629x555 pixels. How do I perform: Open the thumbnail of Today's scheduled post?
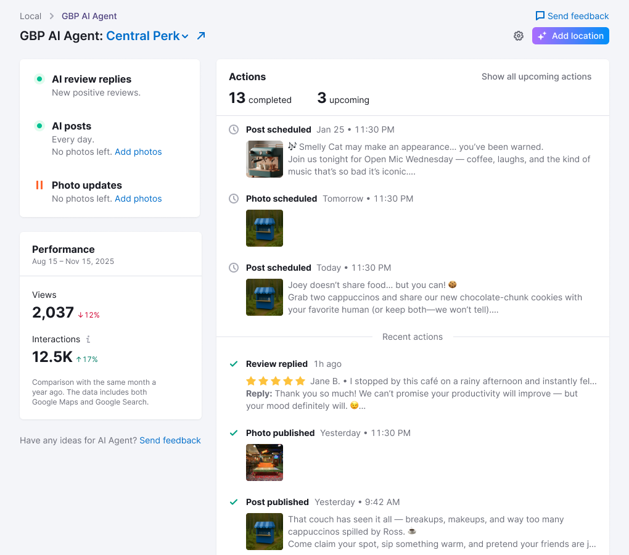pyautogui.click(x=265, y=297)
